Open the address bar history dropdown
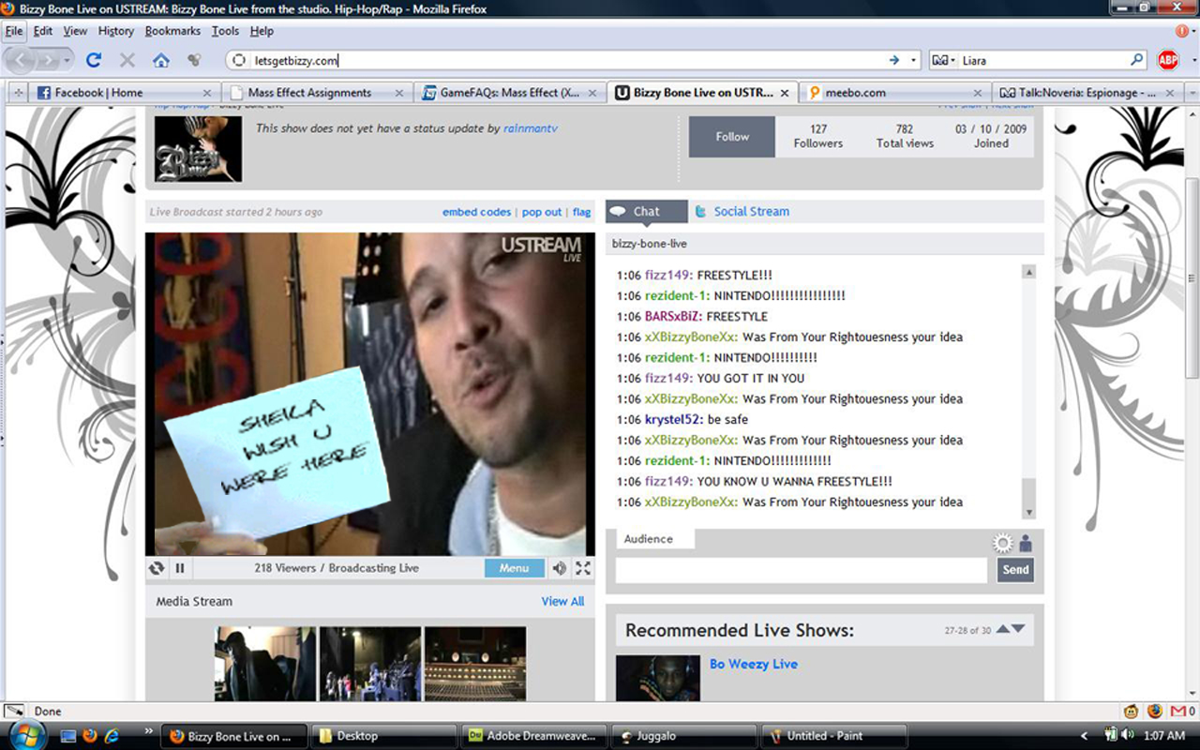The height and width of the screenshot is (750, 1200). click(x=914, y=60)
